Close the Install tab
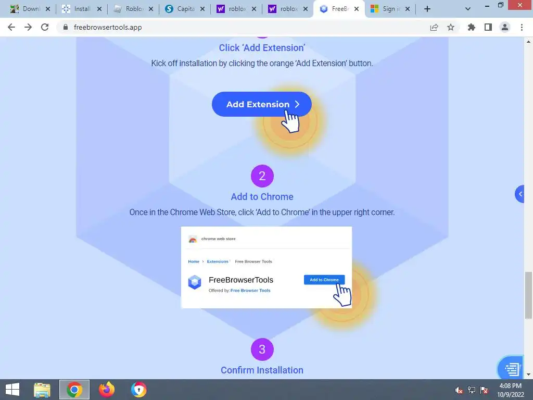Image resolution: width=533 pixels, height=400 pixels. (x=99, y=9)
